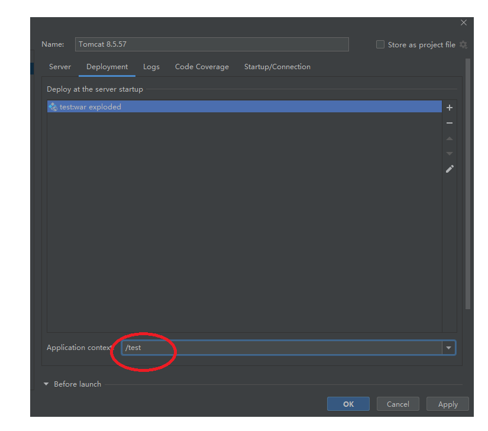The image size is (488, 431).
Task: Click the move artifact up arrow
Action: coord(450,138)
